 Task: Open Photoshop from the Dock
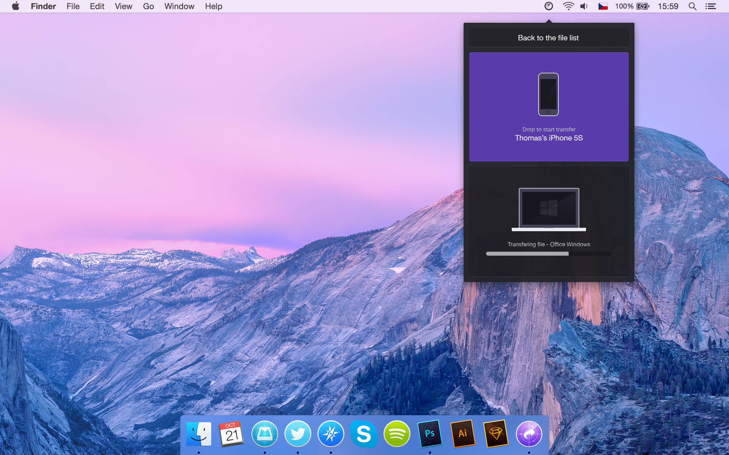pyautogui.click(x=430, y=434)
